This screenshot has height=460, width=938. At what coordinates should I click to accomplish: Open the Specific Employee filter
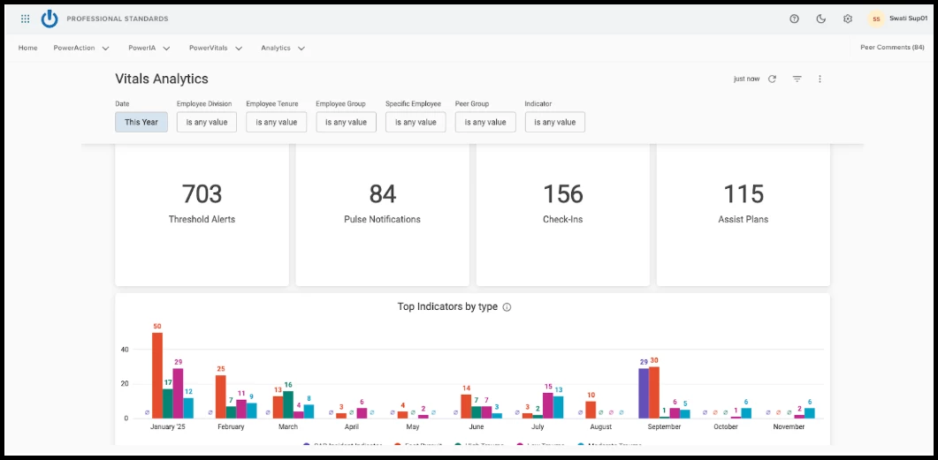click(416, 122)
